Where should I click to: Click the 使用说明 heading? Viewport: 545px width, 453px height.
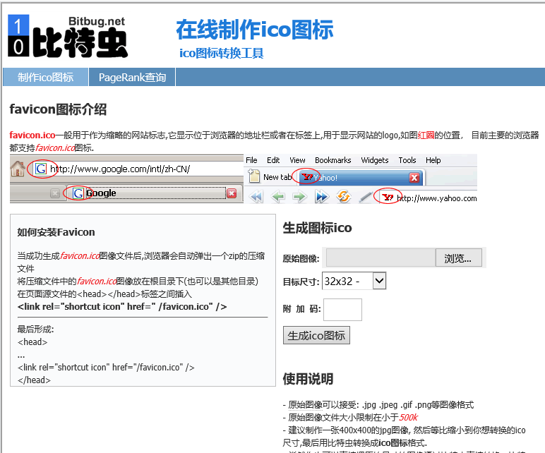[x=308, y=379]
